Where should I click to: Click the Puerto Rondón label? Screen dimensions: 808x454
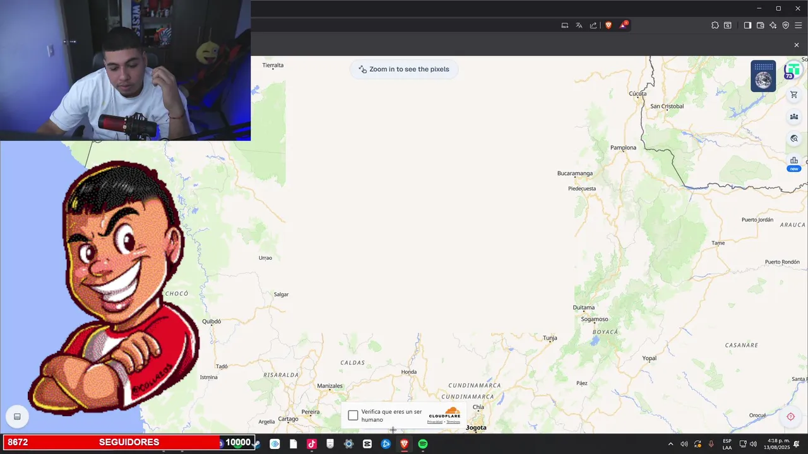click(782, 262)
